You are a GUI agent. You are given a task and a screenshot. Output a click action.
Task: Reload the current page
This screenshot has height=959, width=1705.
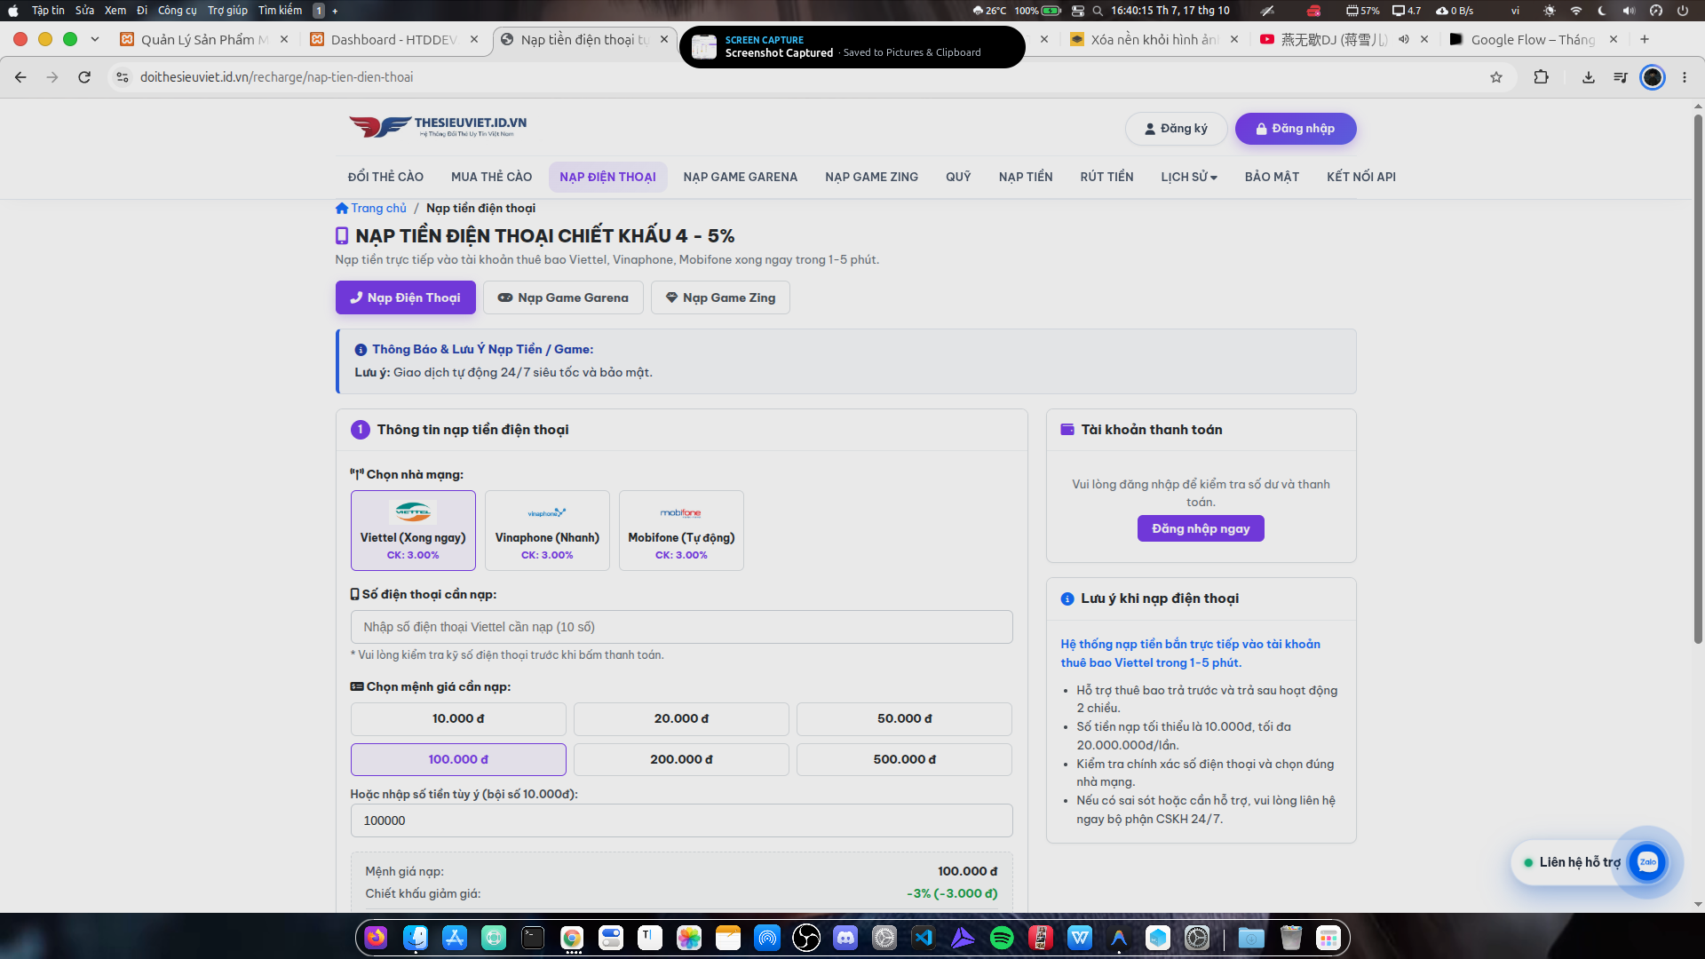coord(84,77)
